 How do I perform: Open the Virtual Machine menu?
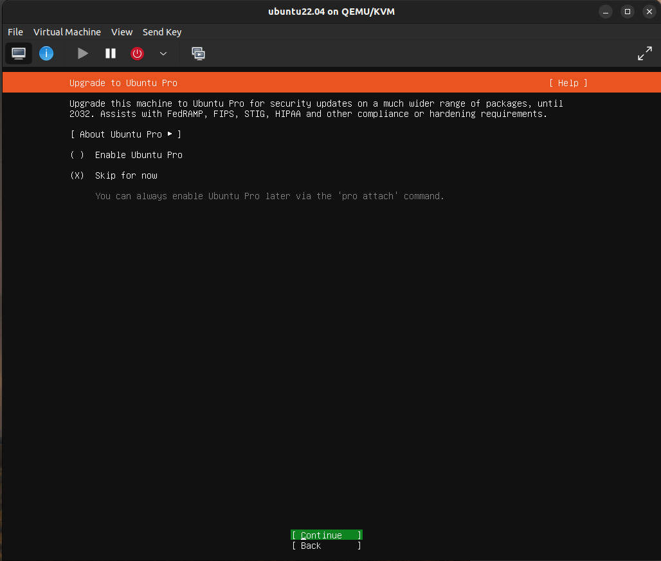(67, 32)
